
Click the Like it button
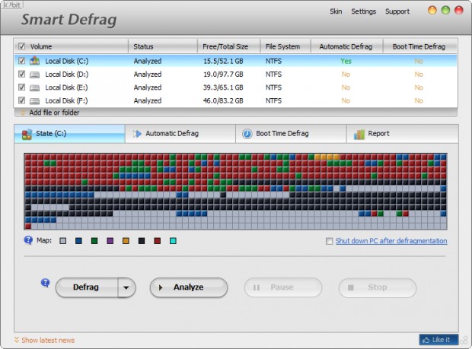(x=439, y=340)
